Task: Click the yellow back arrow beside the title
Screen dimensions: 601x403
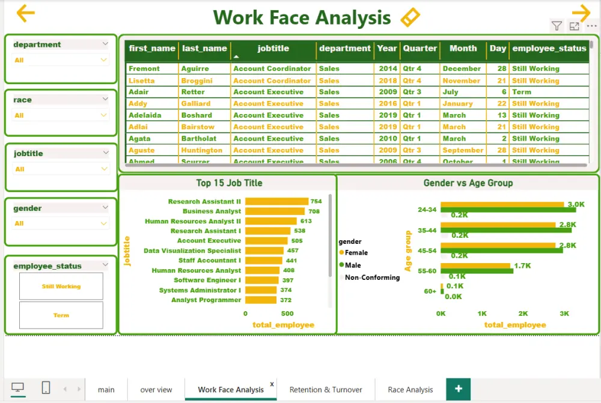Action: click(24, 12)
